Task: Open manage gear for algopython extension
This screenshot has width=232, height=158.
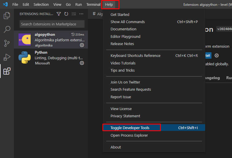Action: coord(82,45)
